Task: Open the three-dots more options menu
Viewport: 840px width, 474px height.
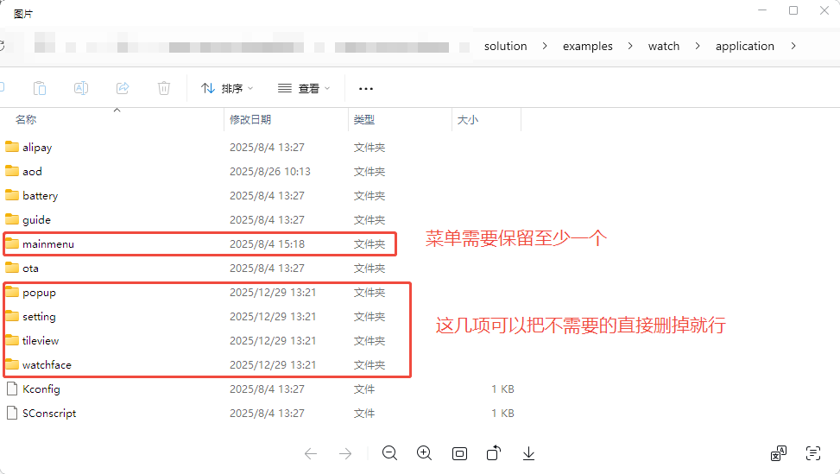Action: [x=366, y=89]
